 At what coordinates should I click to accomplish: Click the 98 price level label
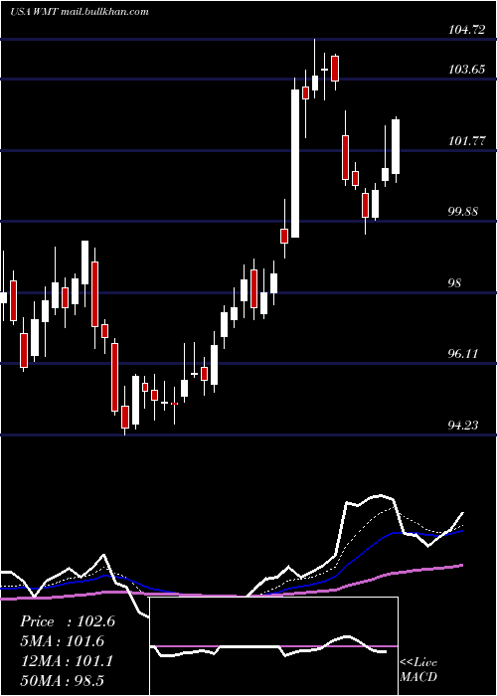tap(455, 282)
